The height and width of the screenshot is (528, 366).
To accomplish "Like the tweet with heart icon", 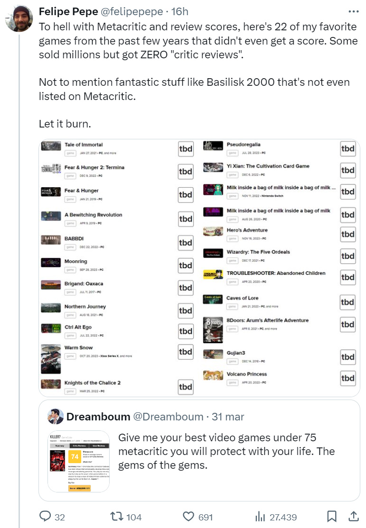I will coord(189,516).
